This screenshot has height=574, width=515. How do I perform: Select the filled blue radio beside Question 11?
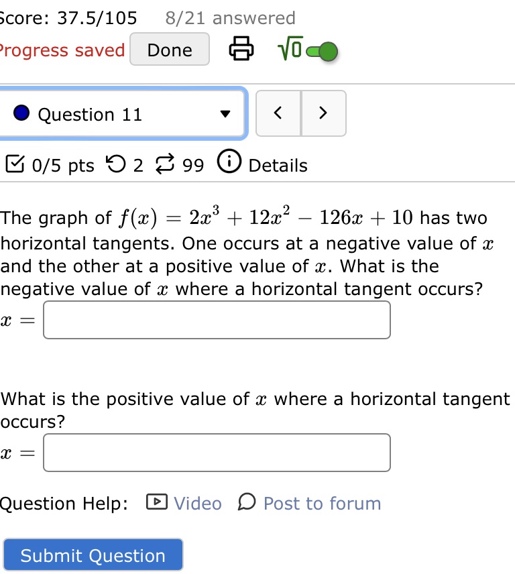point(21,114)
